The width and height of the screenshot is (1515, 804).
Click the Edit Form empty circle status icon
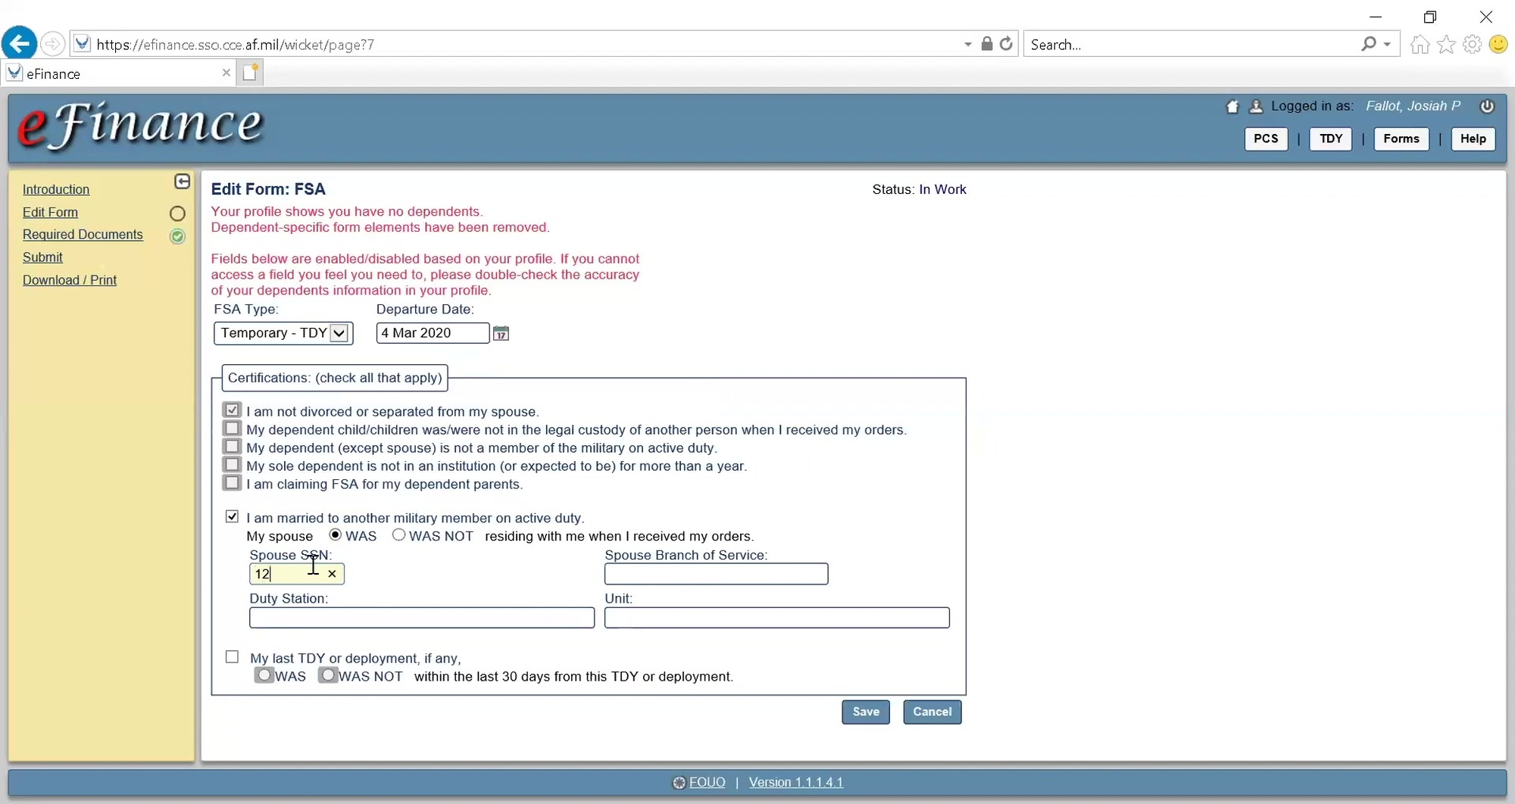click(x=177, y=213)
